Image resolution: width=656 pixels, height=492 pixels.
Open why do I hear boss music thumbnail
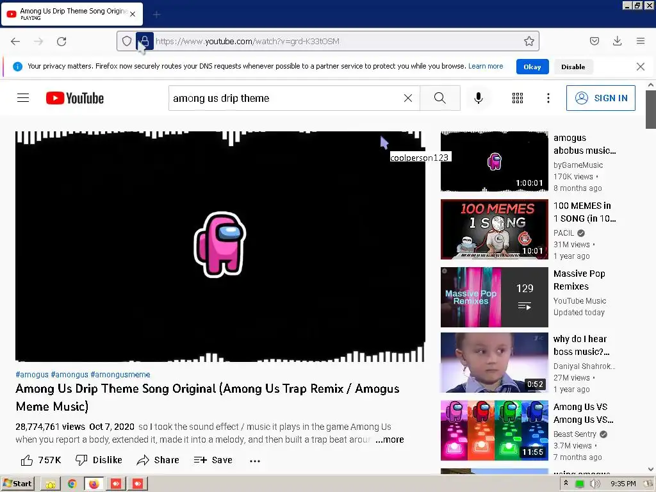click(494, 363)
